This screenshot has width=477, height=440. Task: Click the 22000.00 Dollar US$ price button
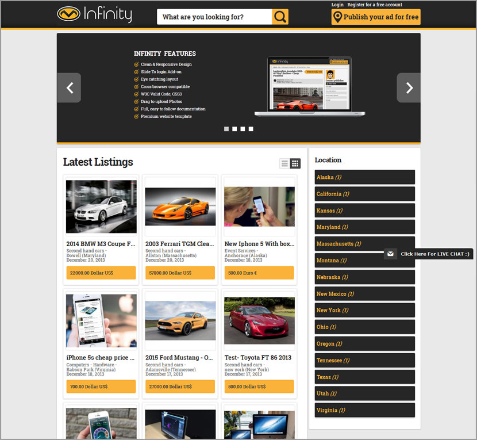coord(101,273)
